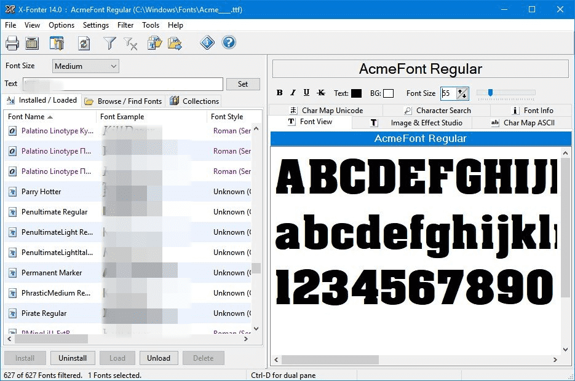Click the Install button
The width and height of the screenshot is (575, 381).
click(x=25, y=358)
